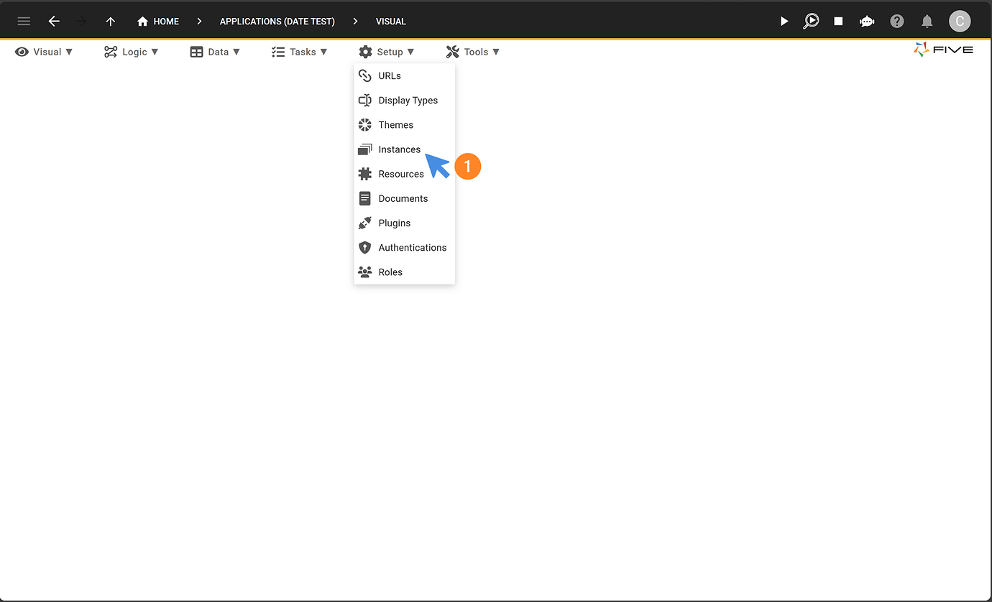Go back with the left arrow
The image size is (992, 602).
(54, 22)
